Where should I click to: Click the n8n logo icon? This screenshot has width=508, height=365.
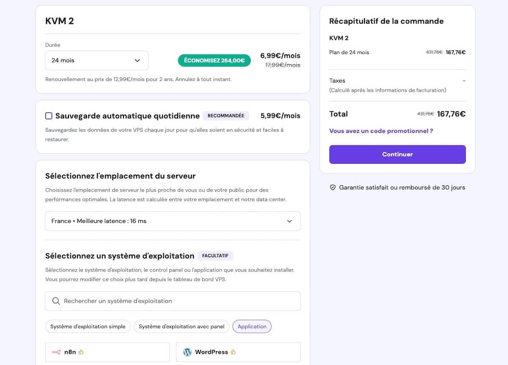coord(56,352)
